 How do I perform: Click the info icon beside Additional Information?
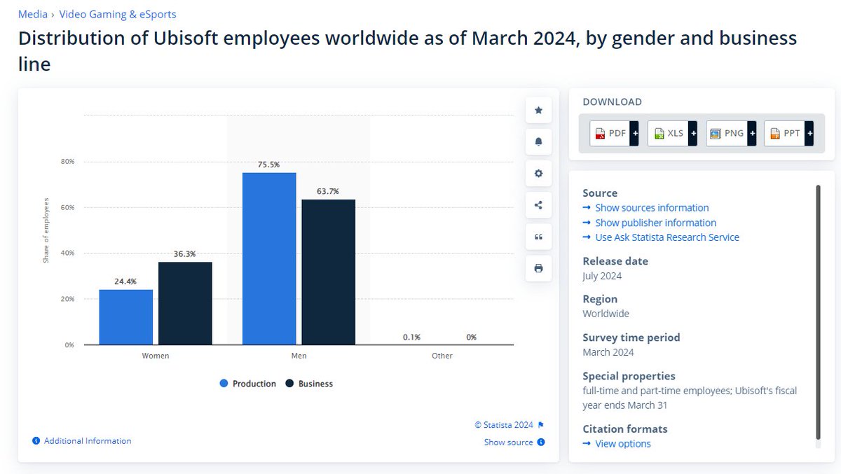(x=36, y=441)
